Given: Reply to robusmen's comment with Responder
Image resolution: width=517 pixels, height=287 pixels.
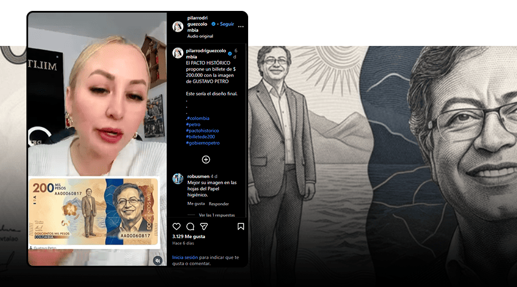Looking at the screenshot, I should [219, 204].
